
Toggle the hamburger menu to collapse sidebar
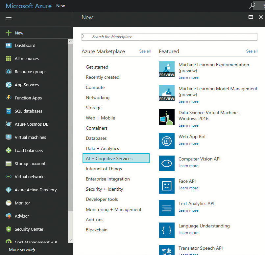9,19
